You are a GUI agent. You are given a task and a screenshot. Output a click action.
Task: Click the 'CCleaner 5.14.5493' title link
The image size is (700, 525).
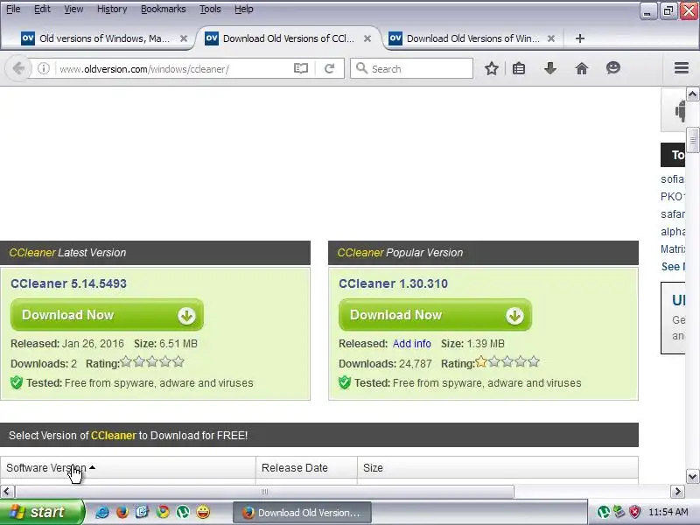pyautogui.click(x=69, y=283)
